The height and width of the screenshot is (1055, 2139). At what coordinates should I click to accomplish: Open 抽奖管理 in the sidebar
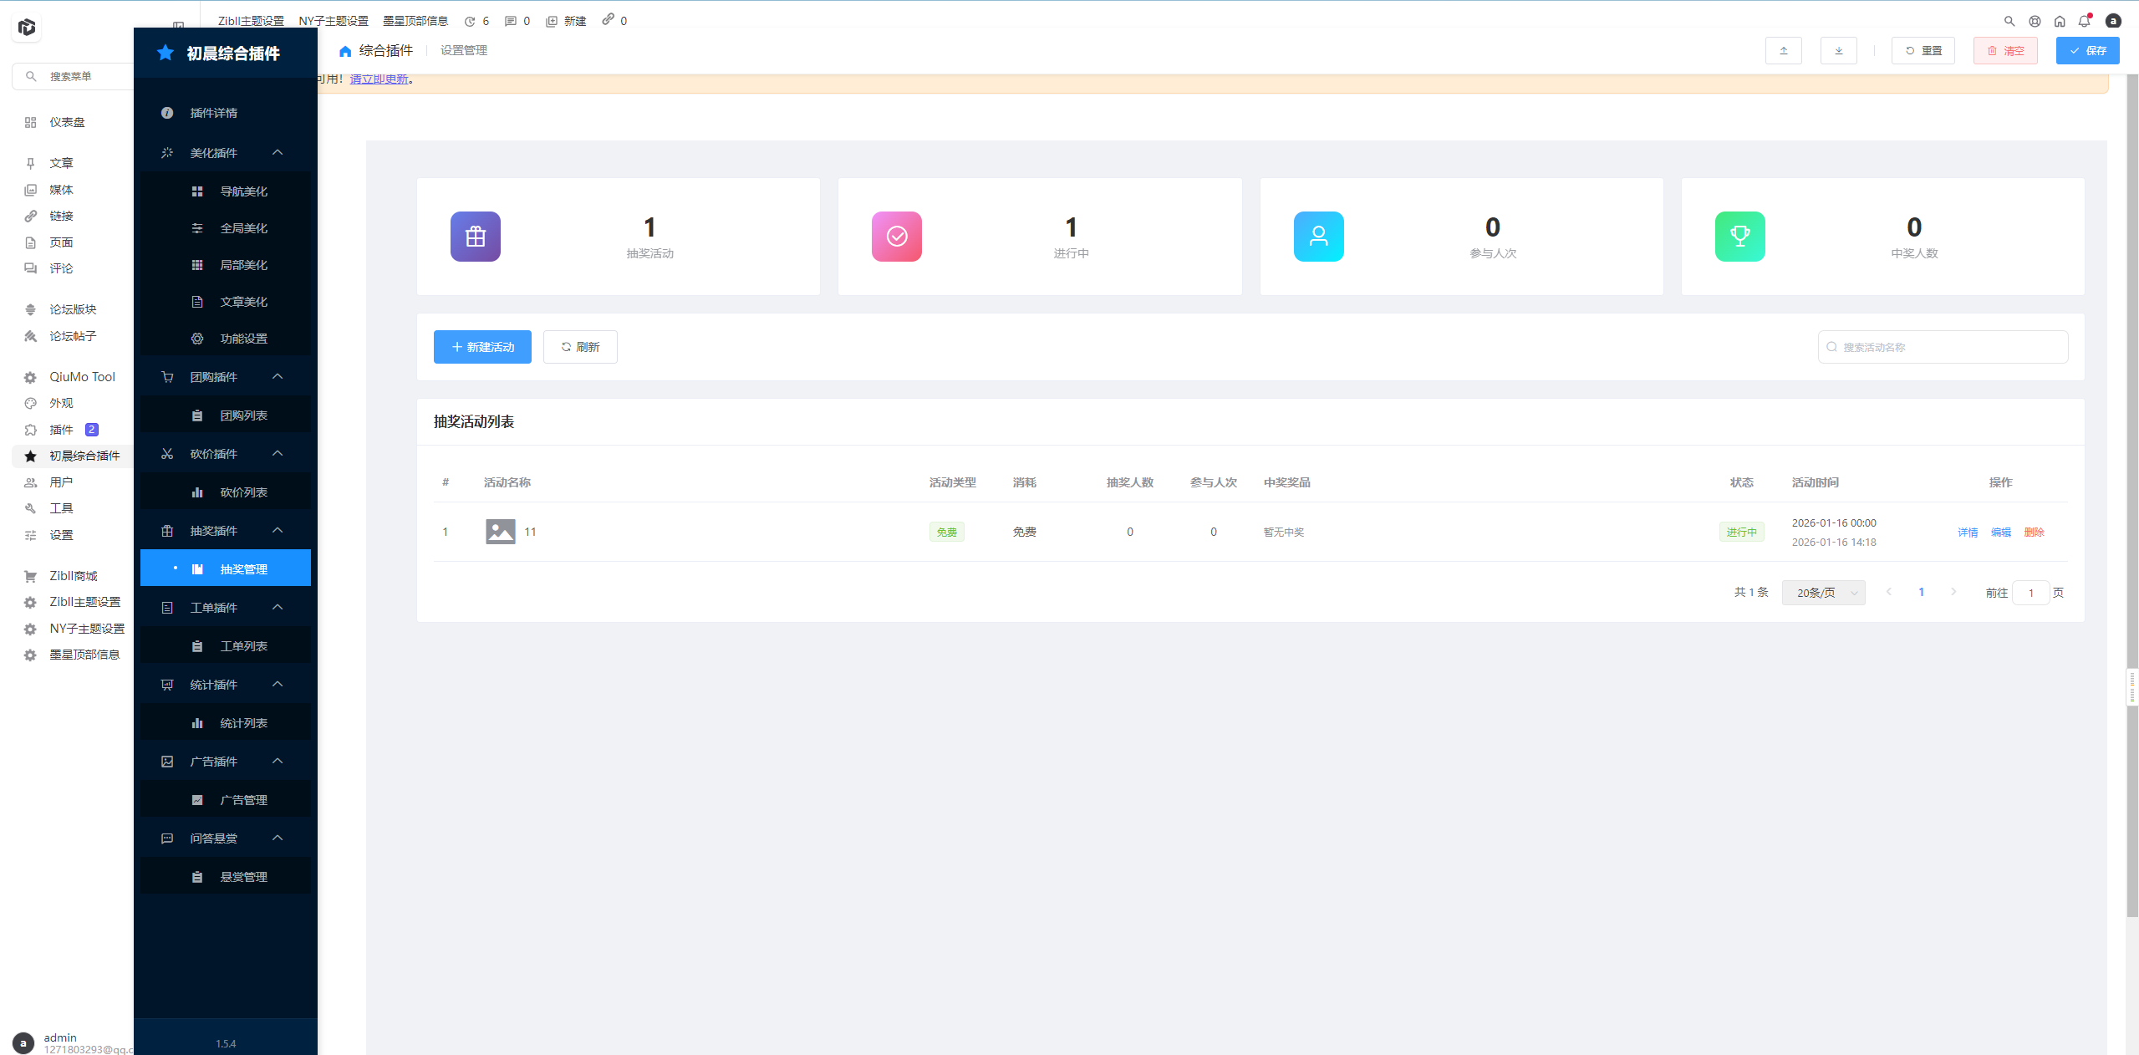coord(242,569)
